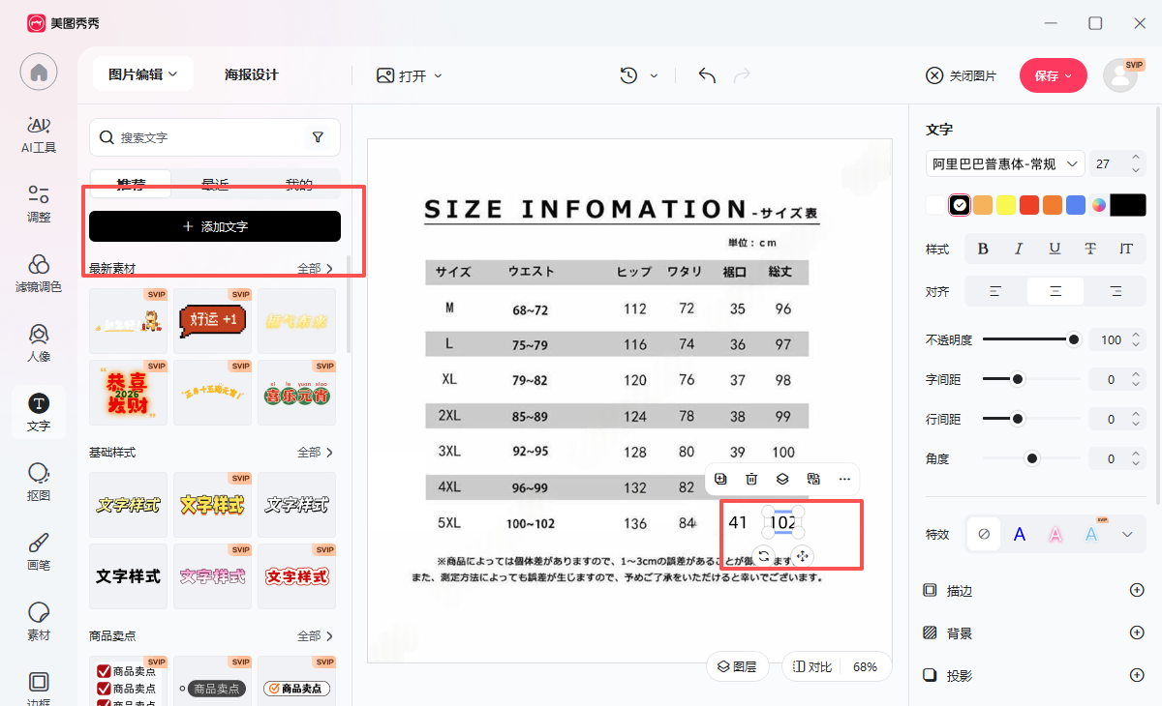Image resolution: width=1162 pixels, height=706 pixels.
Task: Click the user avatar with SVIP badge
Action: 1121,75
